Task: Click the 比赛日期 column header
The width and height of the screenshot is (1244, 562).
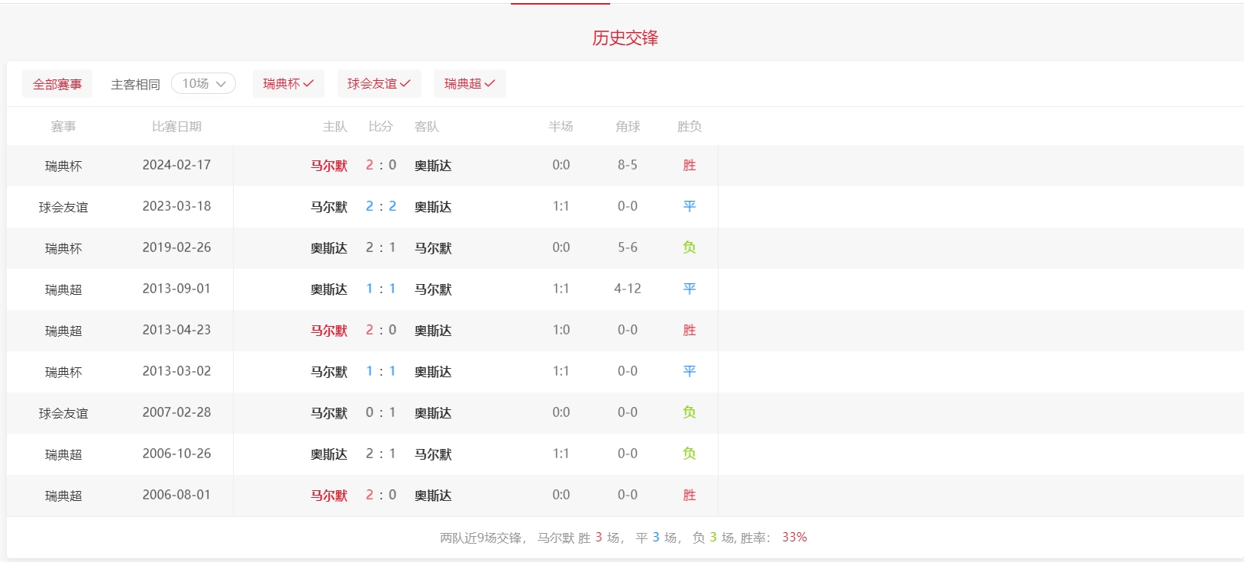Action: pos(176,127)
